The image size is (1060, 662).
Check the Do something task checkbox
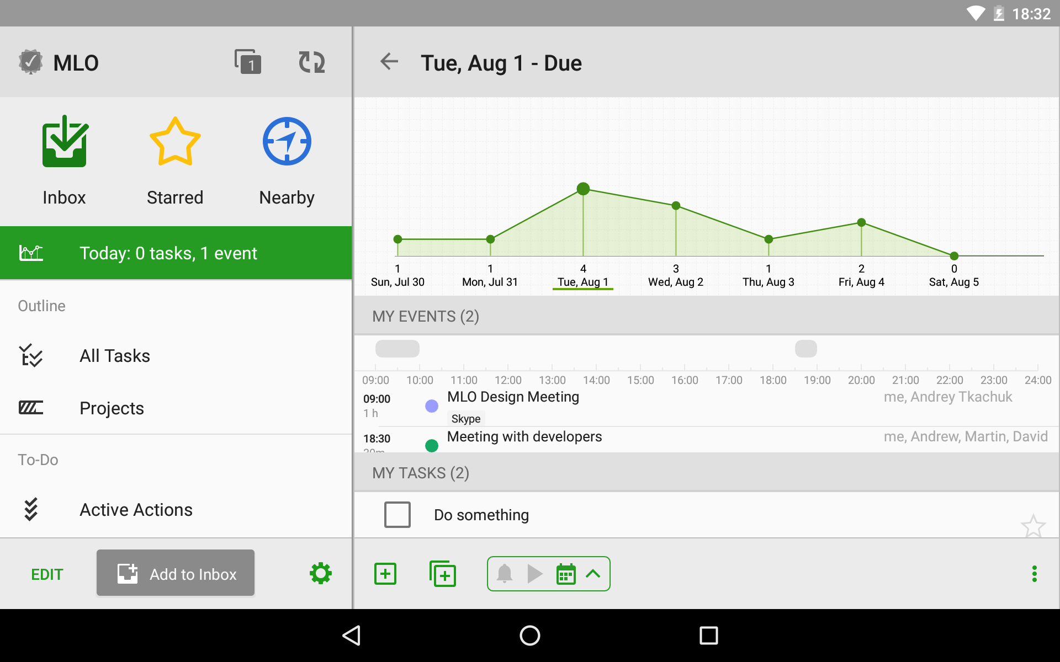click(397, 515)
